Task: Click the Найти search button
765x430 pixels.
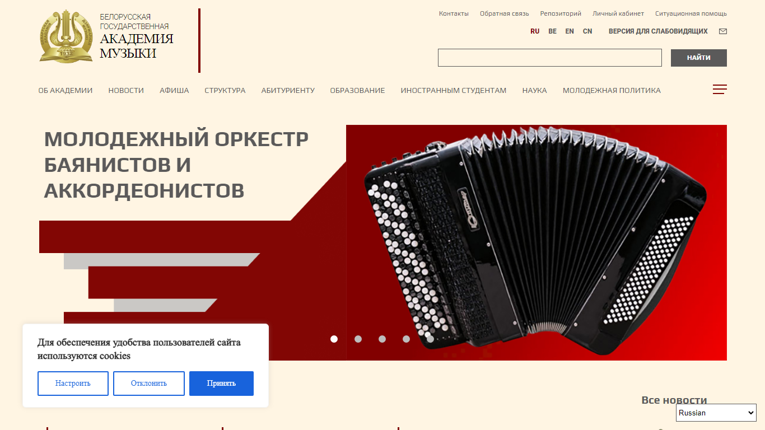Action: click(699, 58)
